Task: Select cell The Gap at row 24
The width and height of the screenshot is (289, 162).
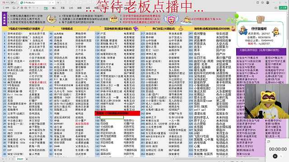Action: 12,107
